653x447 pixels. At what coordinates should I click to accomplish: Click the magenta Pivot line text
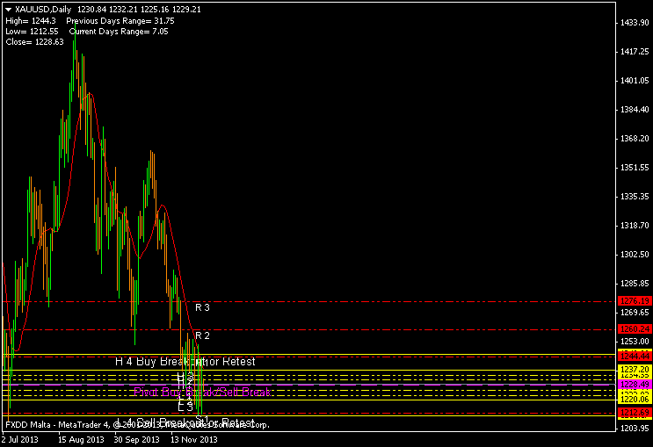(202, 391)
